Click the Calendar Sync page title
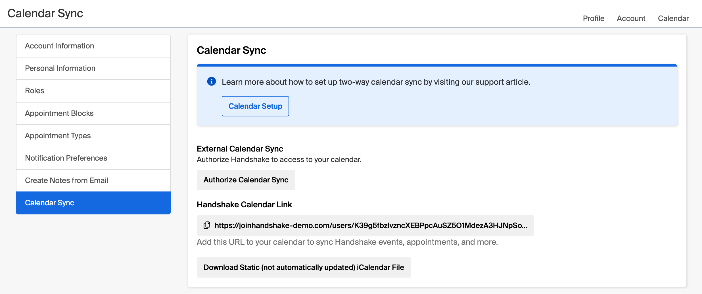Image resolution: width=702 pixels, height=294 pixels. tap(231, 50)
